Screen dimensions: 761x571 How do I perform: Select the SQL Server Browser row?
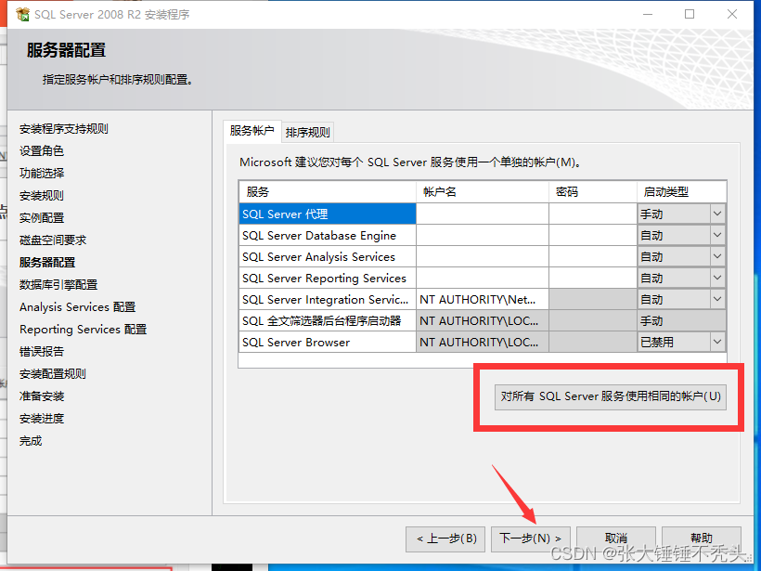[328, 342]
